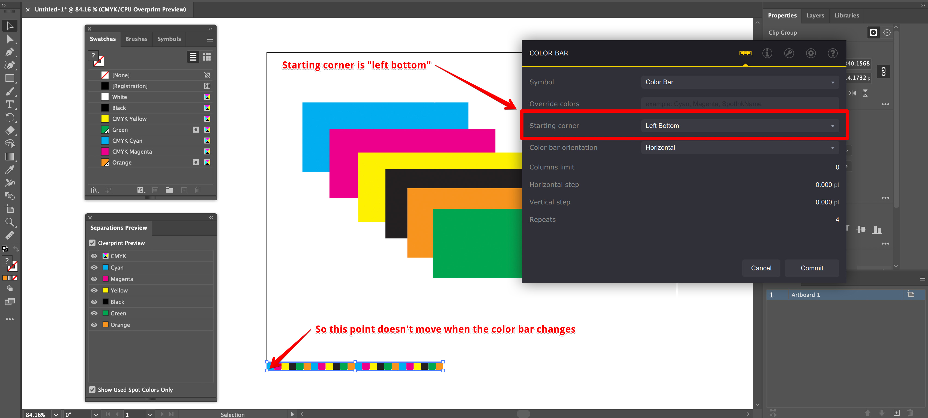Select the Eyedropper tool
This screenshot has width=928, height=418.
10,169
